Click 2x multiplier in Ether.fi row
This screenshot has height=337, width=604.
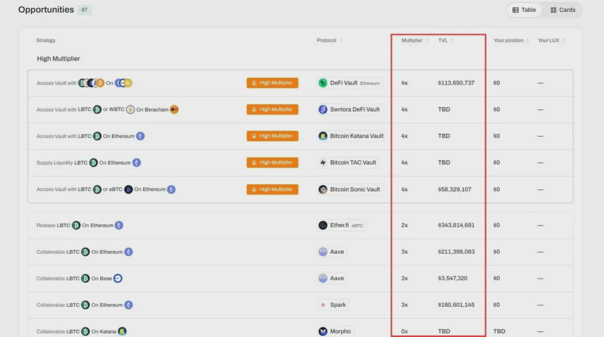click(405, 225)
